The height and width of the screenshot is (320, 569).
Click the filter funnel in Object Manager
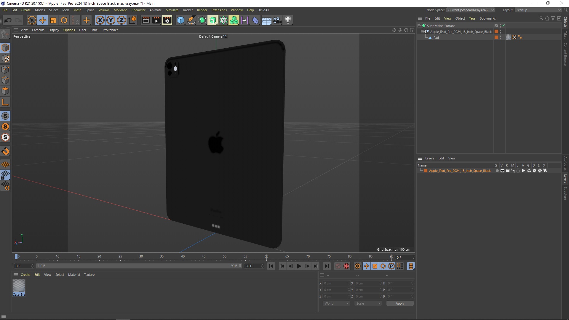click(x=553, y=18)
